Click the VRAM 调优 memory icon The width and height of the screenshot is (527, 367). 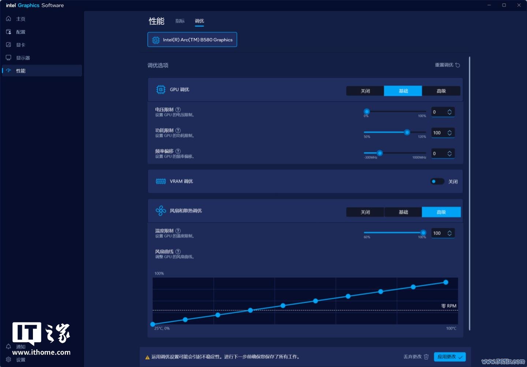point(161,181)
